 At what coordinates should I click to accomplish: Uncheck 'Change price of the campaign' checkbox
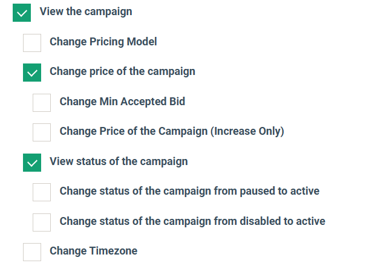(x=32, y=73)
